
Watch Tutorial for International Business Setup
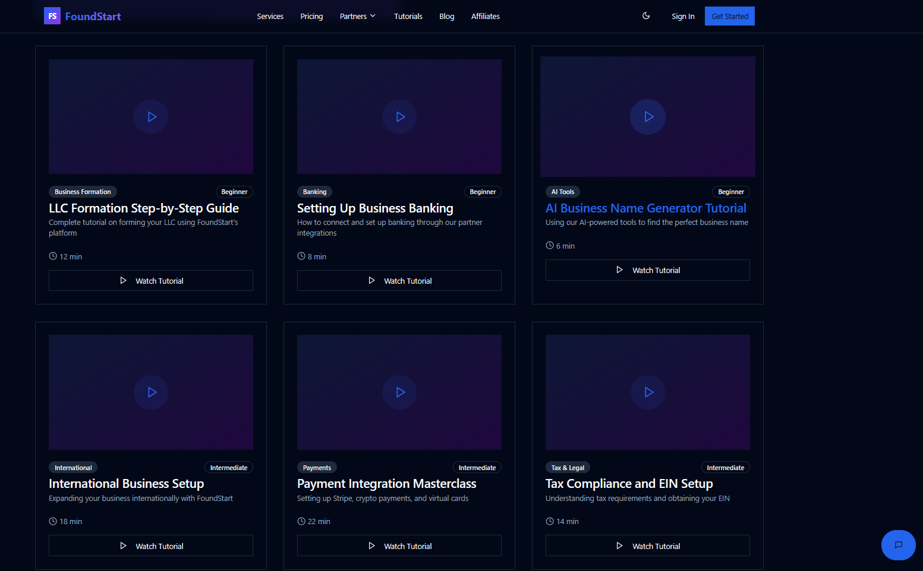pyautogui.click(x=151, y=546)
